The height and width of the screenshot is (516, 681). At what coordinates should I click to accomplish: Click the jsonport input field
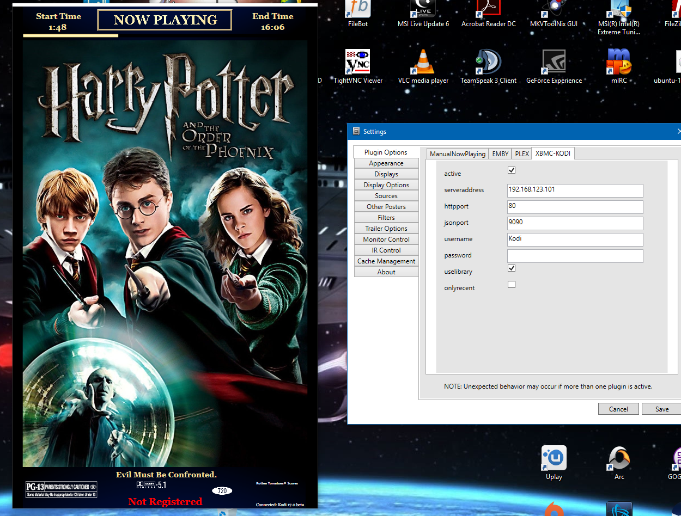tap(575, 223)
